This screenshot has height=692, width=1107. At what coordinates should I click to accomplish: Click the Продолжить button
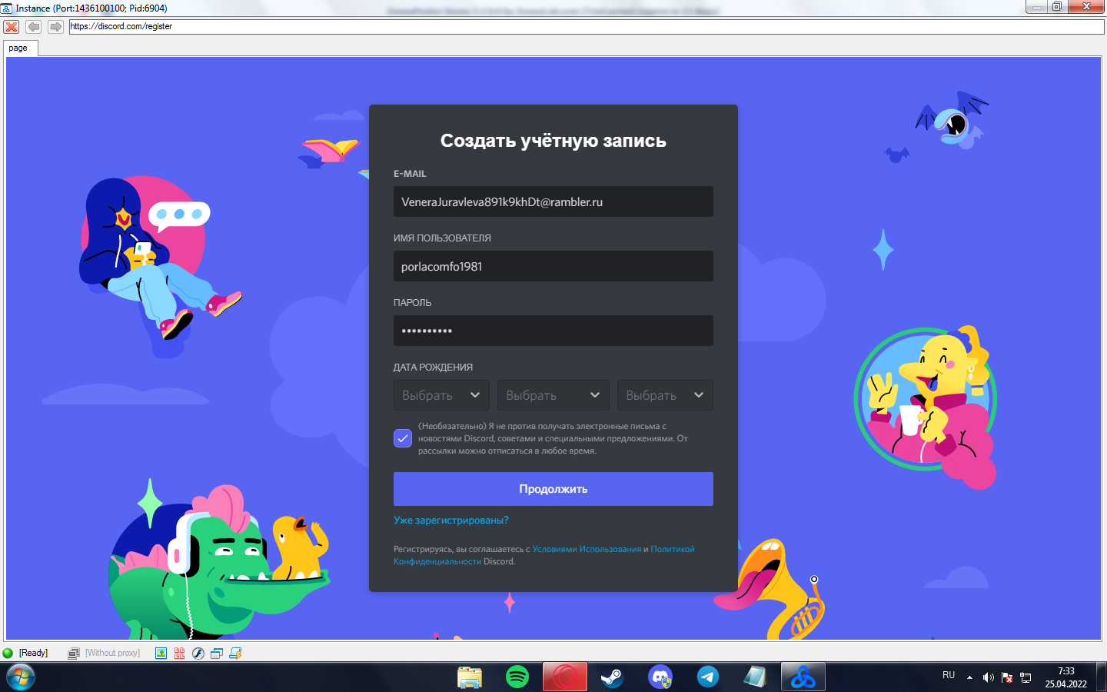(x=553, y=489)
